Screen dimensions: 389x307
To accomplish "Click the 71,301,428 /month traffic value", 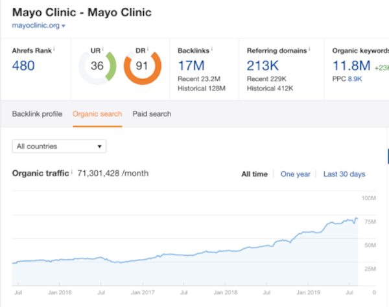I will coord(113,173).
